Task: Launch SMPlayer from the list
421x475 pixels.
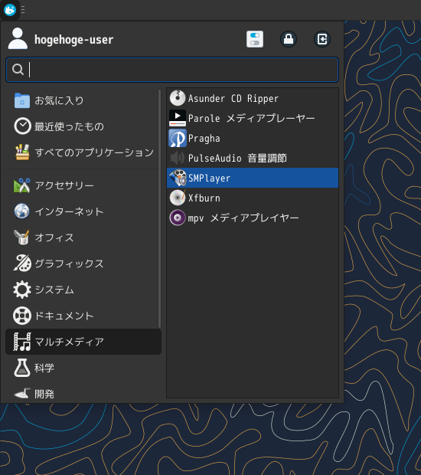Action: tap(253, 178)
